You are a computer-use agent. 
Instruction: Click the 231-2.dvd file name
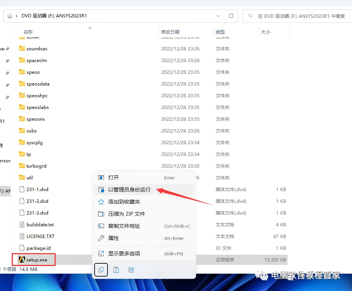point(37,201)
